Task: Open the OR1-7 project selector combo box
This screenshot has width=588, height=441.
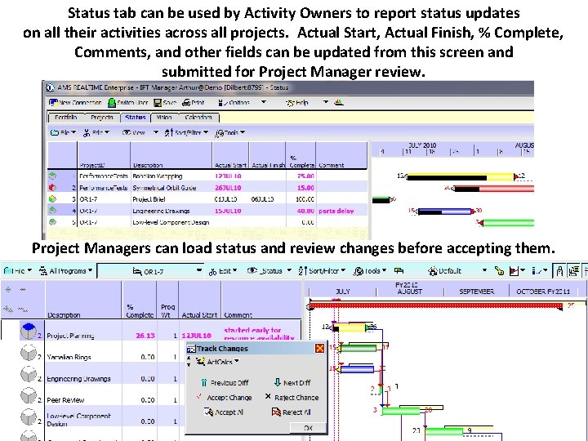Action: [x=150, y=271]
